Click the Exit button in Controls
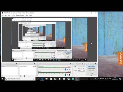 click(91, 75)
